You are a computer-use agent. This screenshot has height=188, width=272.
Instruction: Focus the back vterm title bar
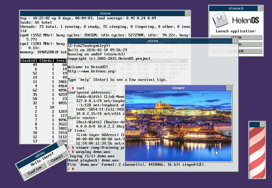pos(103,14)
